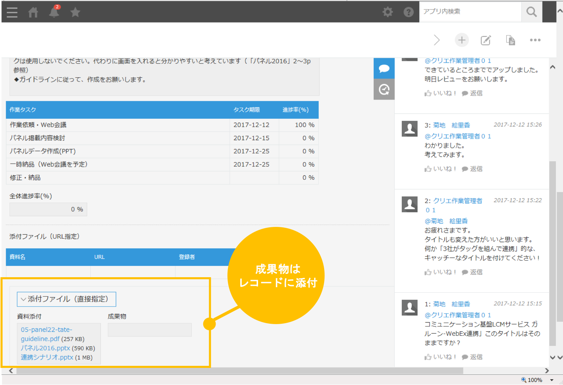
Task: Click the アプリ内検索 search field
Action: coord(470,12)
